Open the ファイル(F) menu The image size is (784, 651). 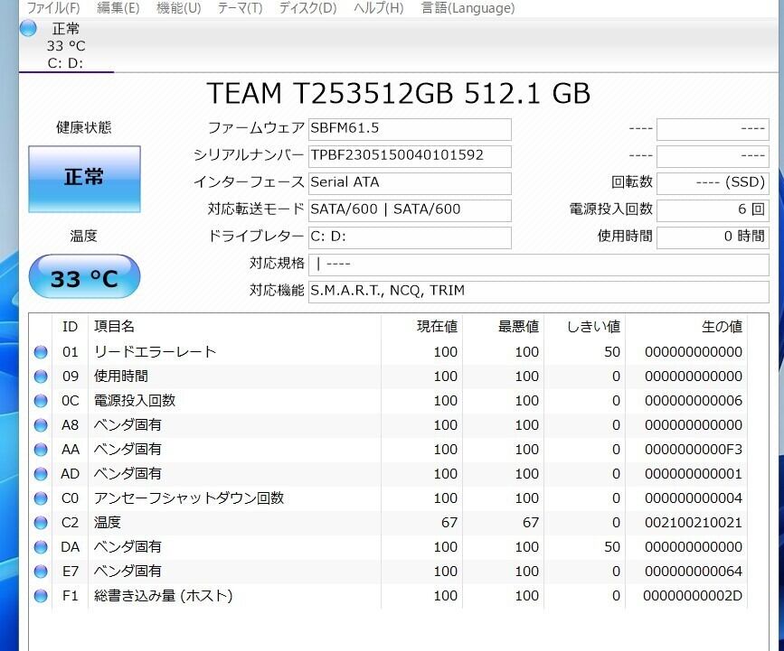[x=53, y=8]
